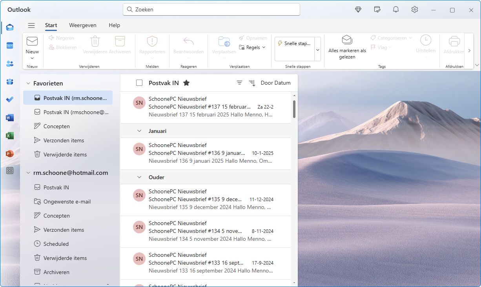Show more ribbon commands with the right chevron
The image size is (481, 287).
click(469, 51)
